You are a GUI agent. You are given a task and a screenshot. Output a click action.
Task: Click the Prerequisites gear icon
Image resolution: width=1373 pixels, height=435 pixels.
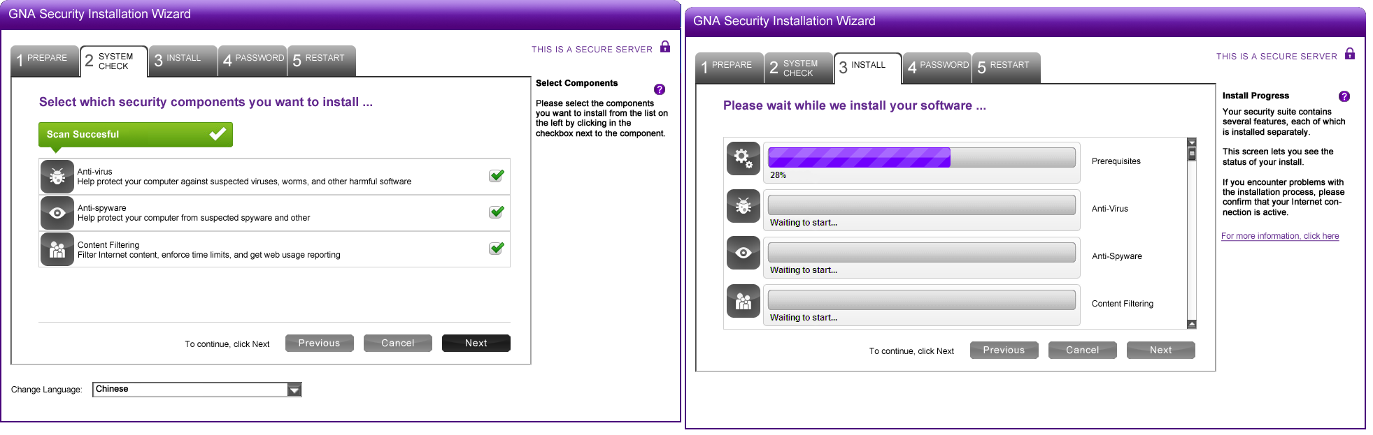point(743,158)
